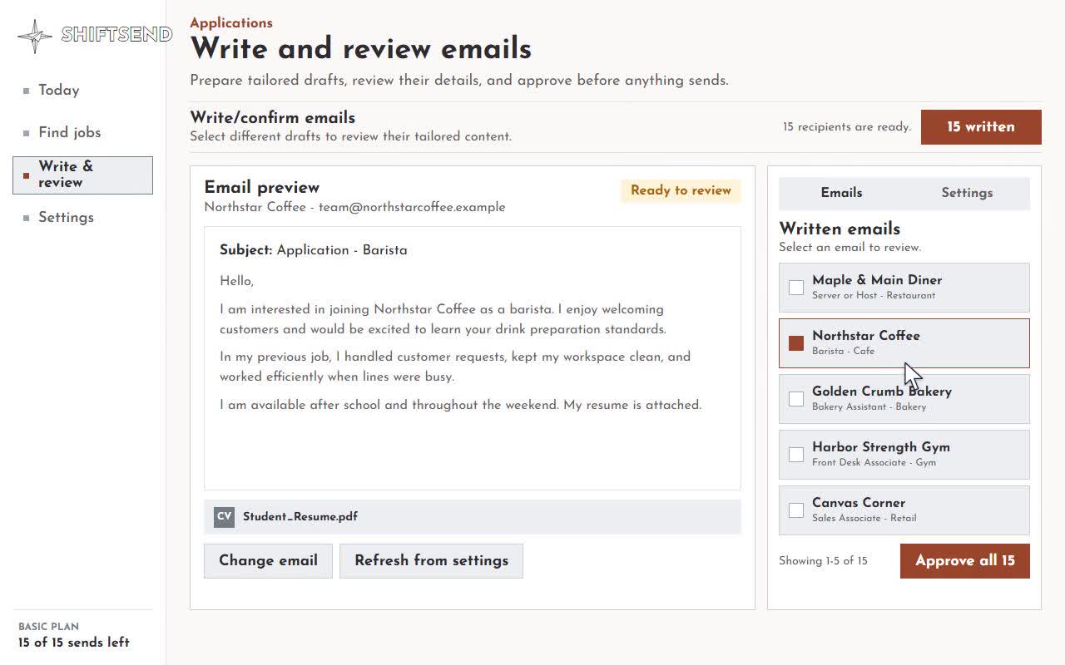Select the Maple & Main Diner email

click(x=904, y=288)
